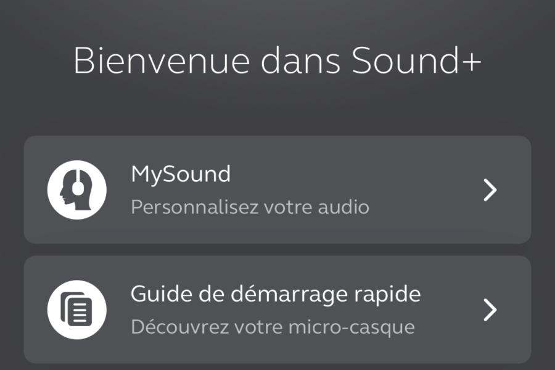Open the Guide de démarrage rapide chevron

[x=490, y=310]
